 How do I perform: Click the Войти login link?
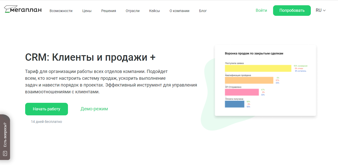pyautogui.click(x=261, y=10)
